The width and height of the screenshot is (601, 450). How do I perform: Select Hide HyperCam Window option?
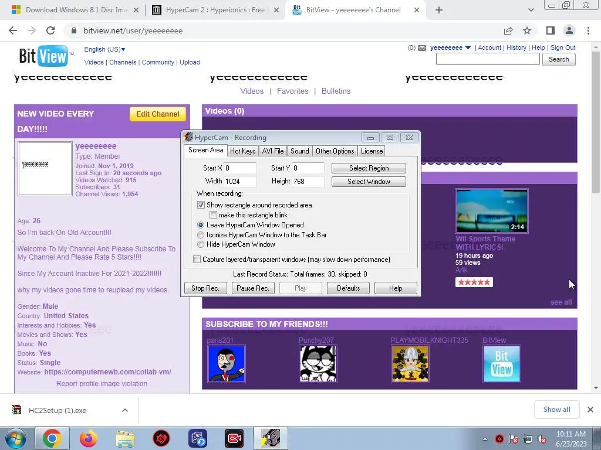click(x=201, y=244)
